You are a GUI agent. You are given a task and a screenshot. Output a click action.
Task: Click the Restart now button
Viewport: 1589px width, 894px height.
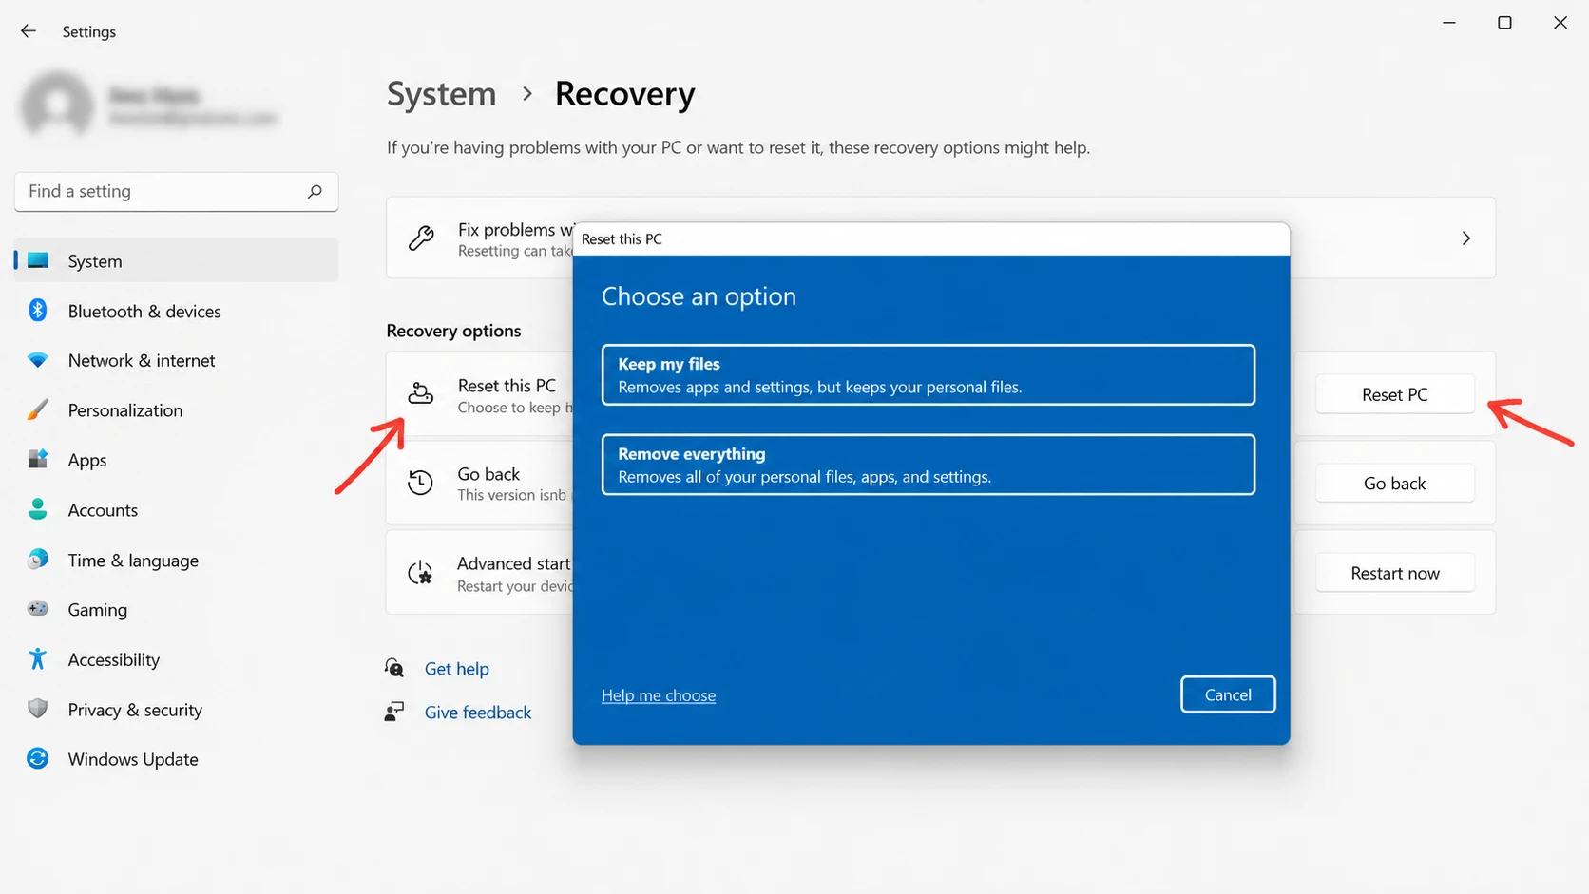pyautogui.click(x=1395, y=573)
